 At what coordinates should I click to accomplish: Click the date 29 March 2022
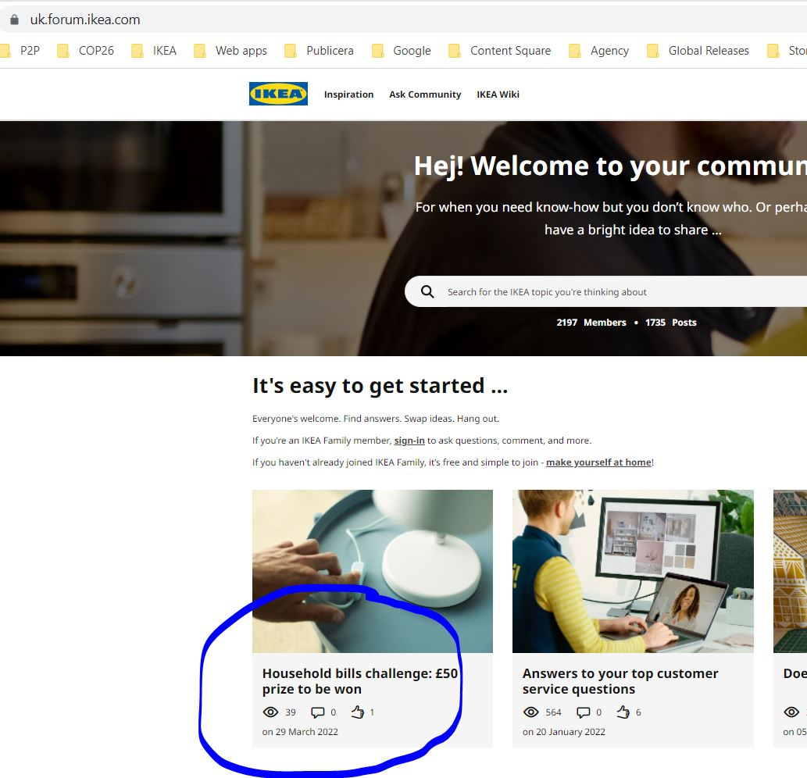point(300,732)
